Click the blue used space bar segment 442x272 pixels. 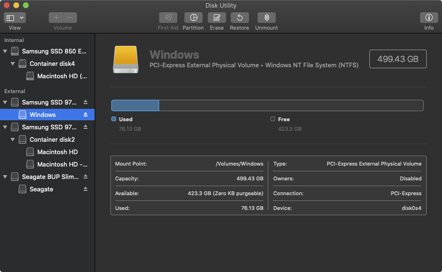[135, 105]
